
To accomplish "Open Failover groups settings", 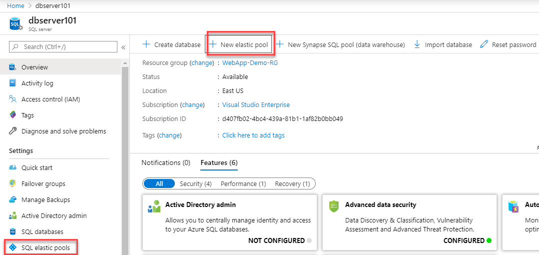I will 43,184.
